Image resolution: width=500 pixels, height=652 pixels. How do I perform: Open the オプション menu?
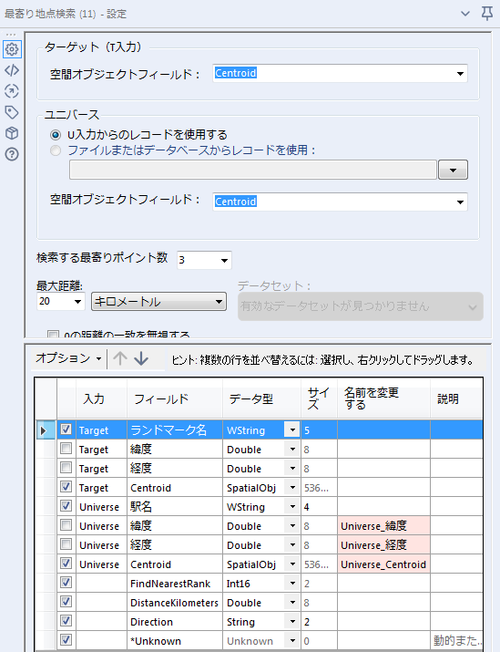(x=68, y=358)
